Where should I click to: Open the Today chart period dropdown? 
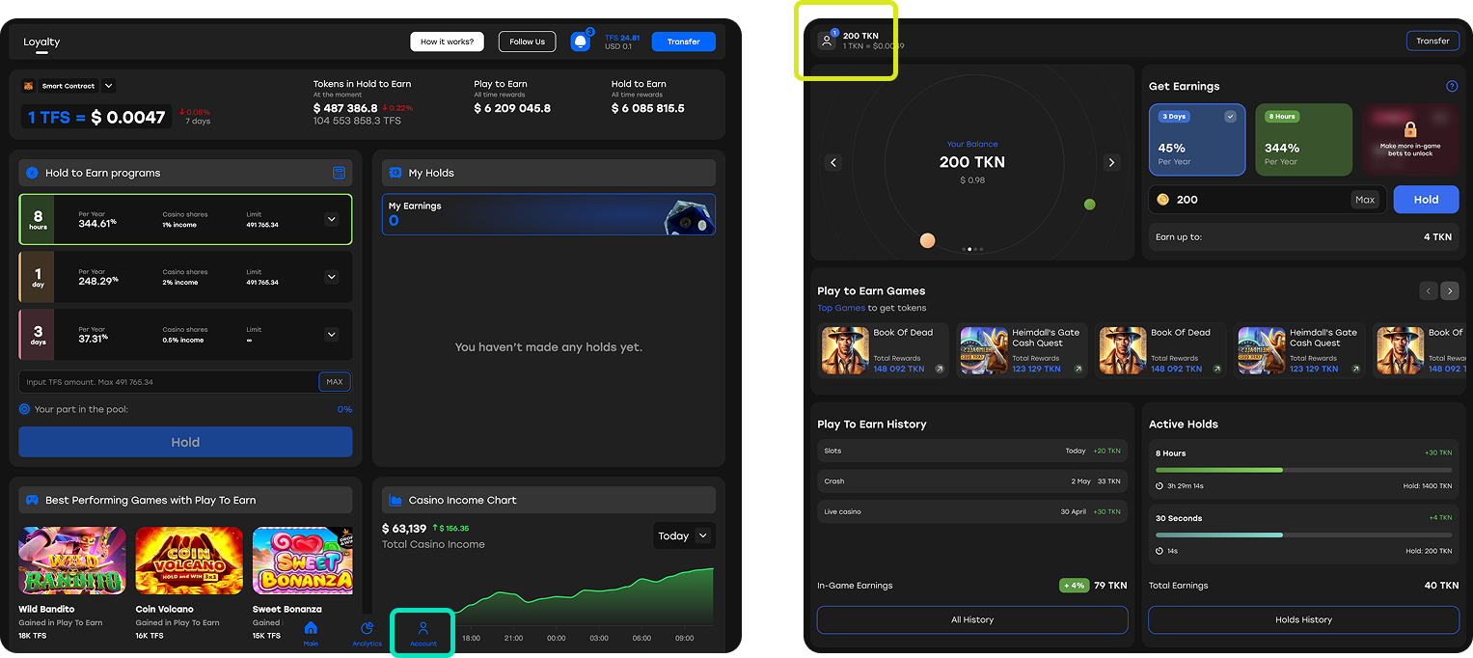coord(683,535)
